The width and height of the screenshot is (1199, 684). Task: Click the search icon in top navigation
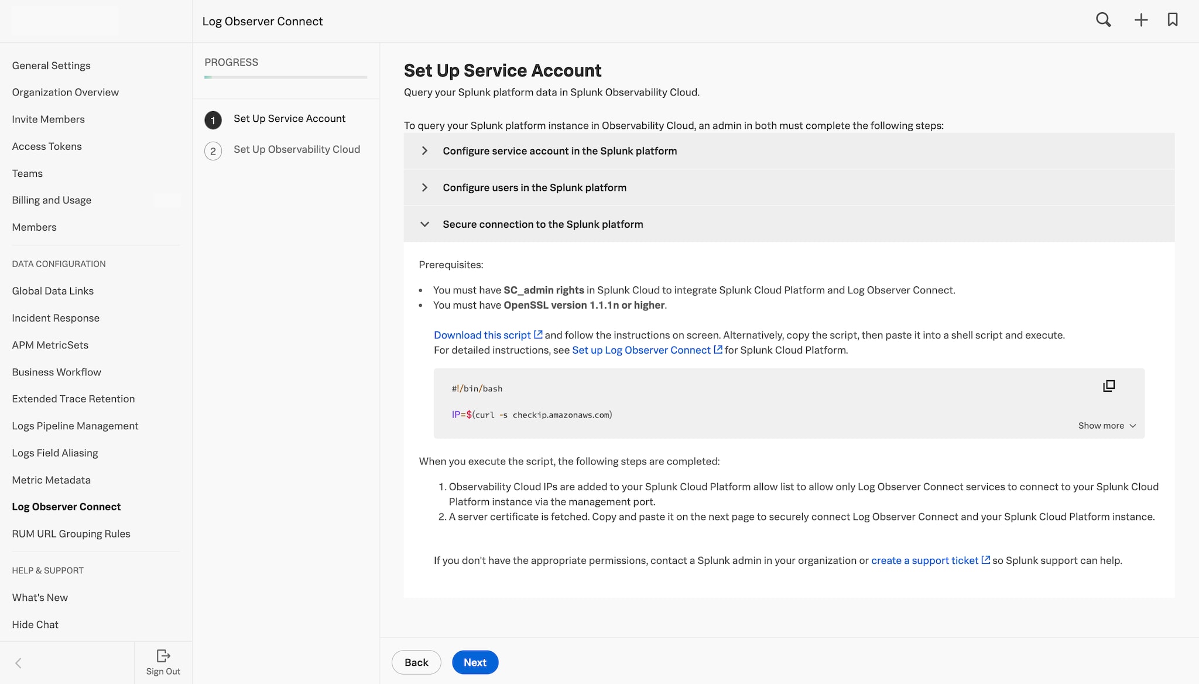point(1104,20)
